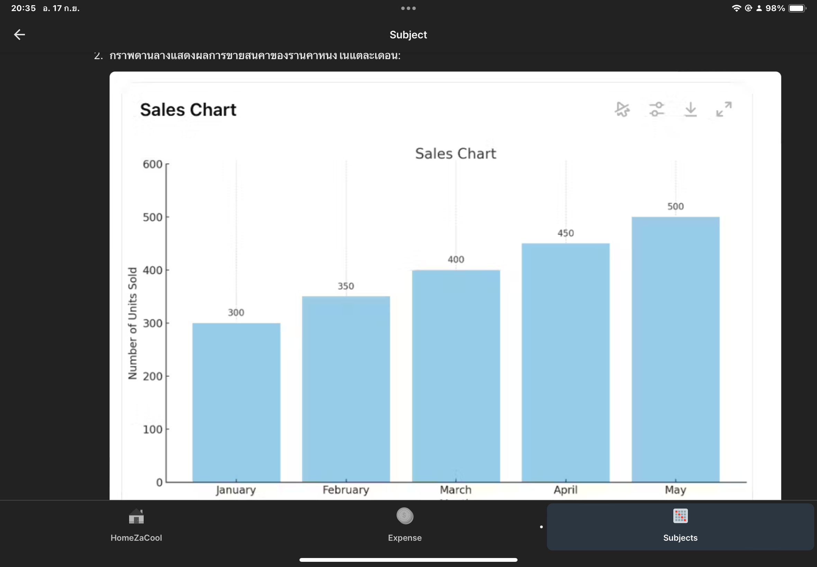Click the chart interactive-mode cursor icon
The image size is (817, 567).
(622, 109)
